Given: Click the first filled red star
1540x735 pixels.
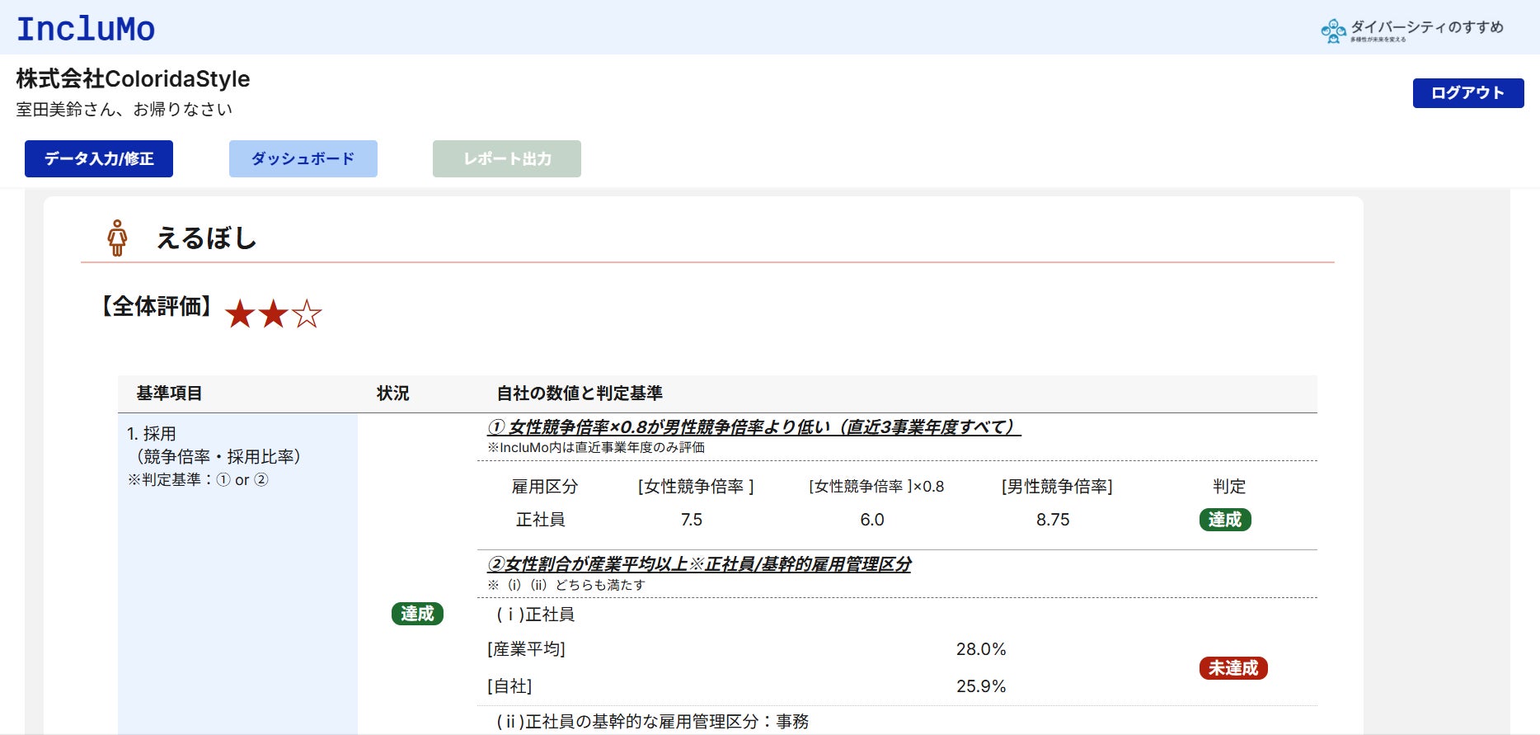Looking at the screenshot, I should [240, 314].
